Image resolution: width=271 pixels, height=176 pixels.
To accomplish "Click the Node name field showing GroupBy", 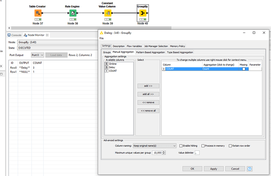I will (58, 42).
